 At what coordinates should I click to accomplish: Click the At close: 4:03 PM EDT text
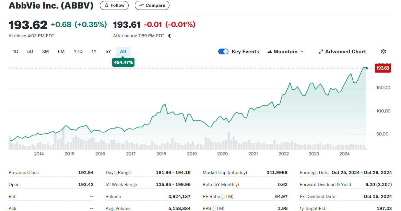click(32, 36)
